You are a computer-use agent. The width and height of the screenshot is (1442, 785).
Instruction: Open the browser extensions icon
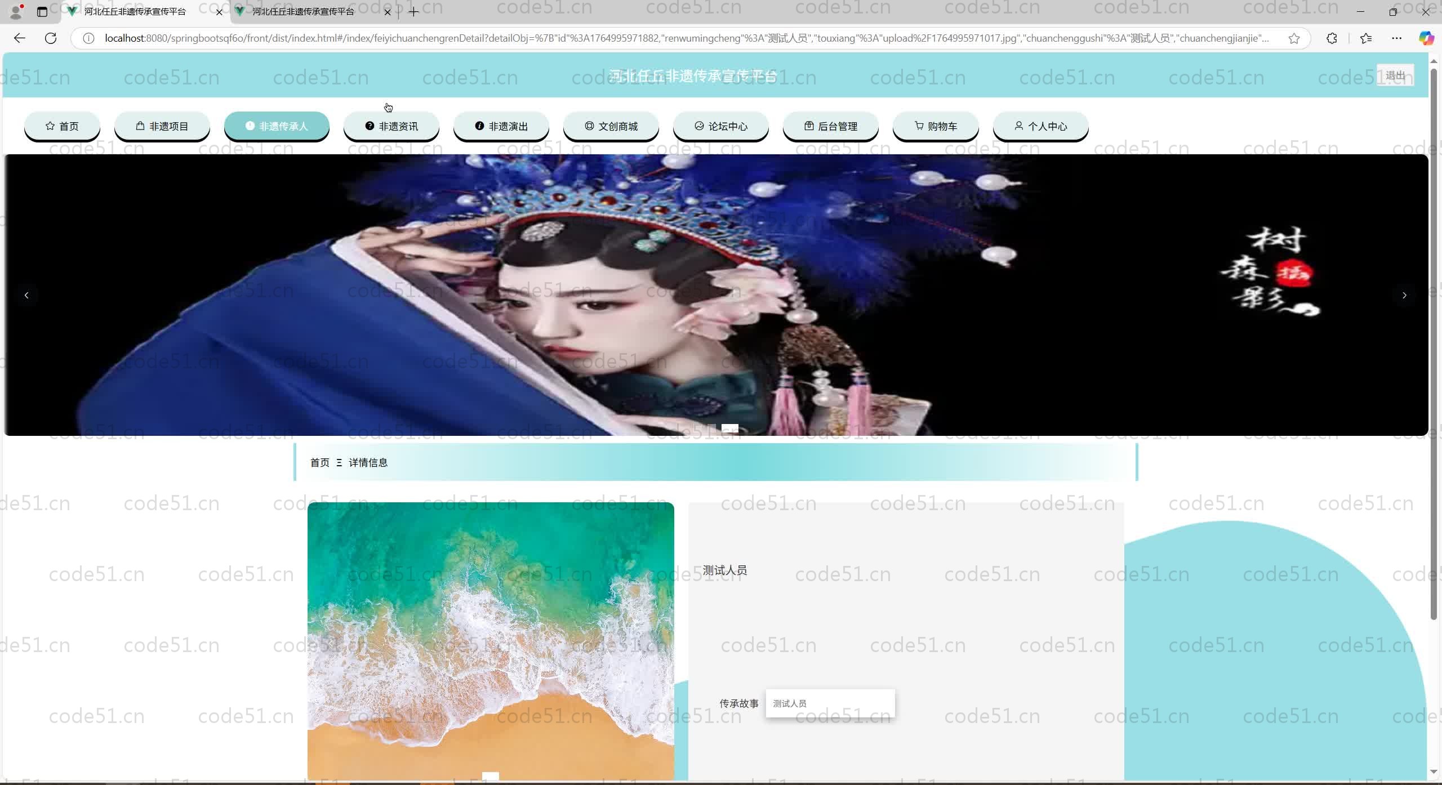(x=1332, y=38)
